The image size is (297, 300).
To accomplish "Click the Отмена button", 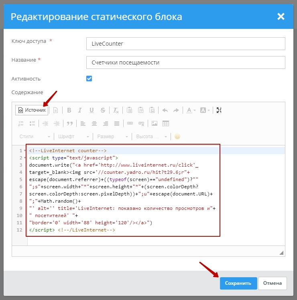I will 273,283.
